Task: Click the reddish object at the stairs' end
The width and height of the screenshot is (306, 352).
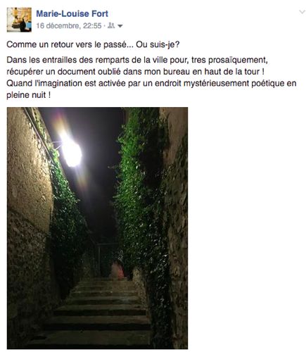Action: (117, 270)
